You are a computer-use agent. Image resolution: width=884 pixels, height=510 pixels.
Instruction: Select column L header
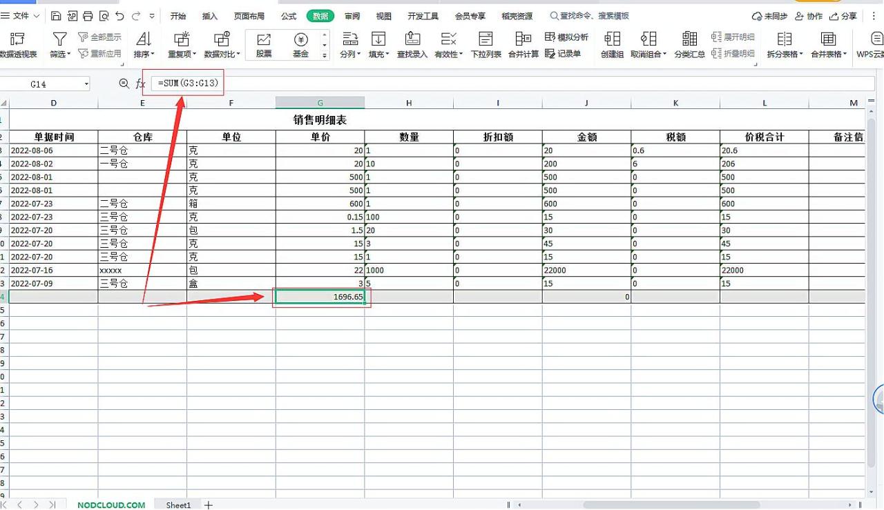[765, 103]
